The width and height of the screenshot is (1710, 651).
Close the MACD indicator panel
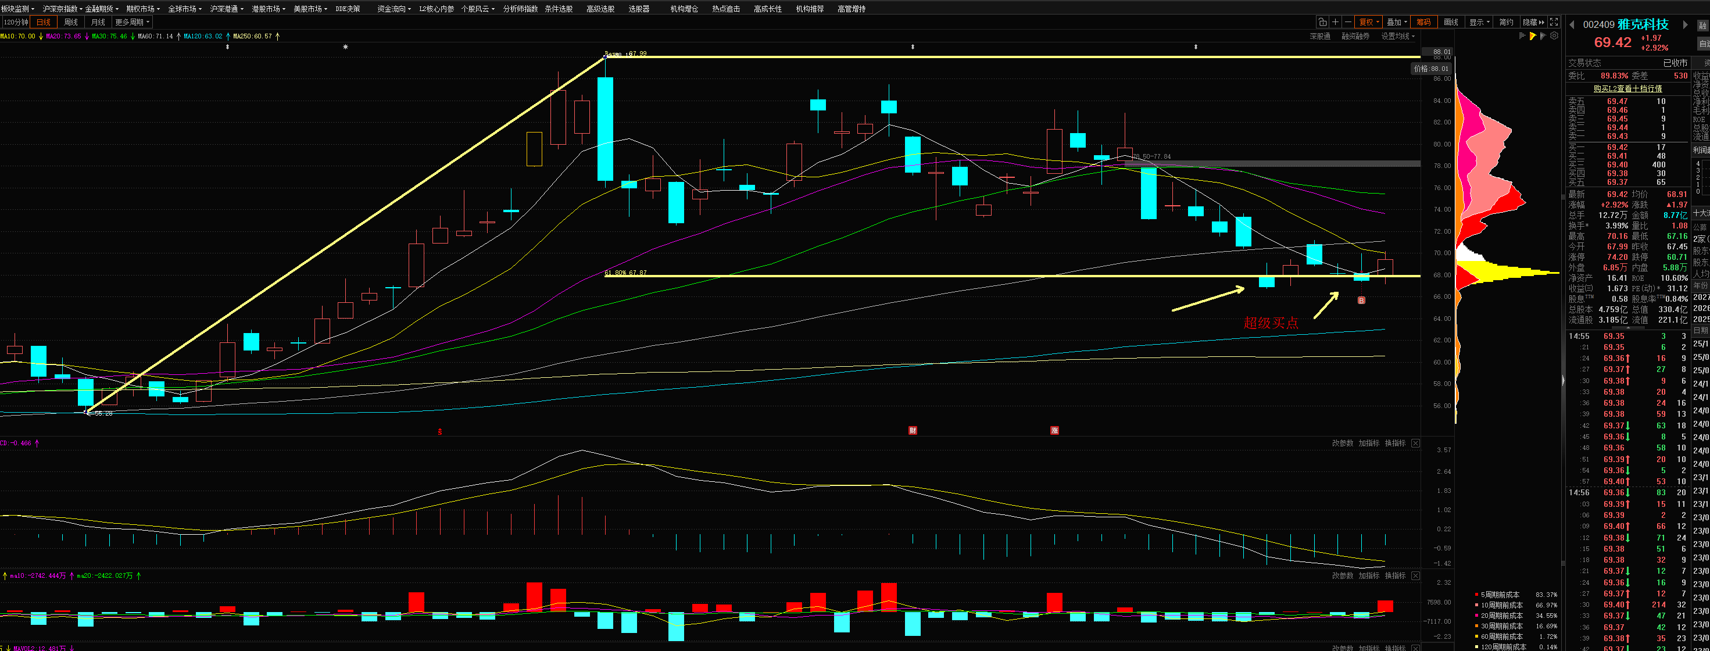click(x=1415, y=443)
